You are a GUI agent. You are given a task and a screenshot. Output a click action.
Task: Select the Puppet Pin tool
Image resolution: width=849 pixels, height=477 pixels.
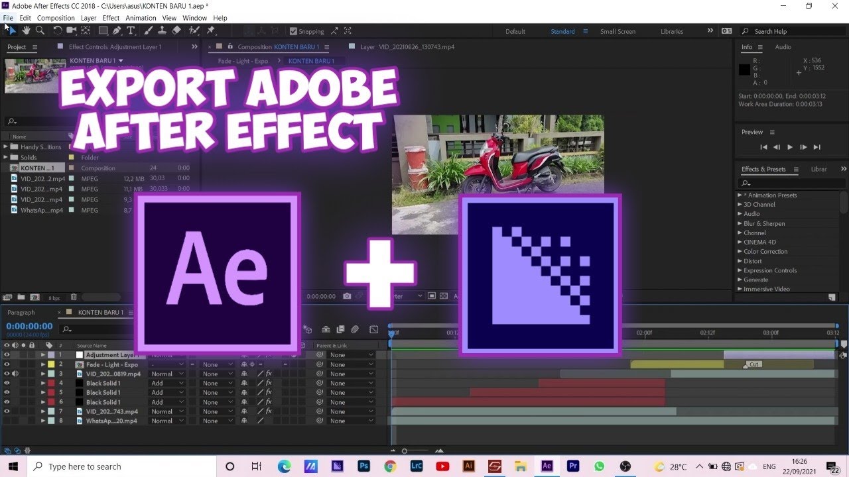[211, 30]
